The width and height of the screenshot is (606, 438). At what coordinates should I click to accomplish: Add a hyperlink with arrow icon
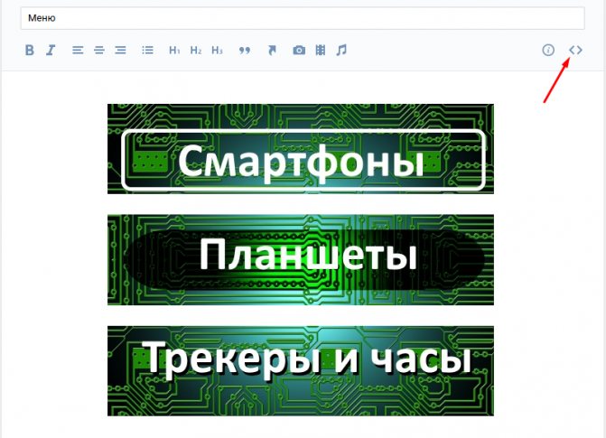coord(272,51)
